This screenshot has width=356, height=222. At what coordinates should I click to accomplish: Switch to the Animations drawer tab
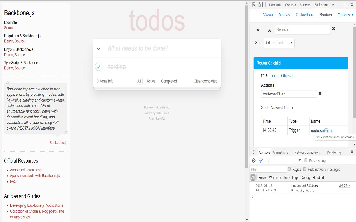[280, 152]
